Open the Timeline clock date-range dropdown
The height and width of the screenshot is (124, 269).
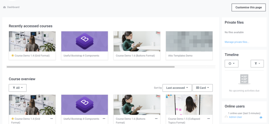(231, 64)
